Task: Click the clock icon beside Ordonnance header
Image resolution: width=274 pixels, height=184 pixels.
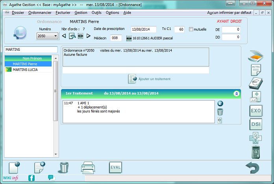Action: coord(20,33)
